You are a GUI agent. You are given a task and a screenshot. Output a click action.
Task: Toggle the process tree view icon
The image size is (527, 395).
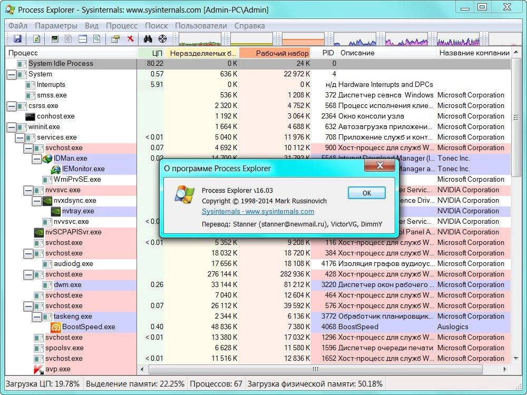coord(68,39)
